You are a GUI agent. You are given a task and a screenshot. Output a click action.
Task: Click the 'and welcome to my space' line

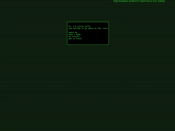point(88,28)
